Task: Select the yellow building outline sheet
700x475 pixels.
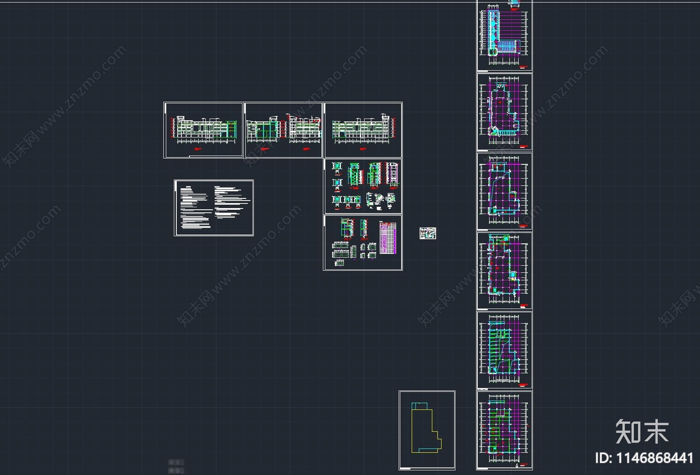Action: pyautogui.click(x=427, y=430)
